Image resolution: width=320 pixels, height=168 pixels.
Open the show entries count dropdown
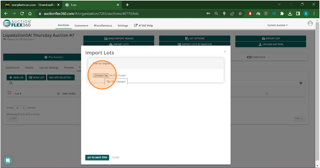point(20,108)
